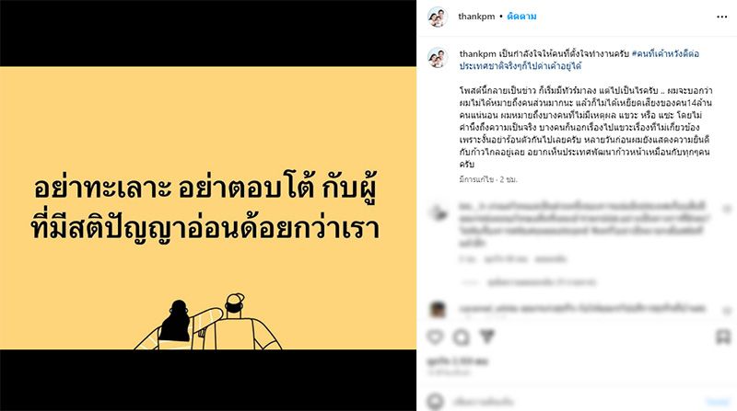
Task: Open hashtag #คนที่เค้าหวังดีต่อประเทศชาติ link
Action: tap(579, 60)
